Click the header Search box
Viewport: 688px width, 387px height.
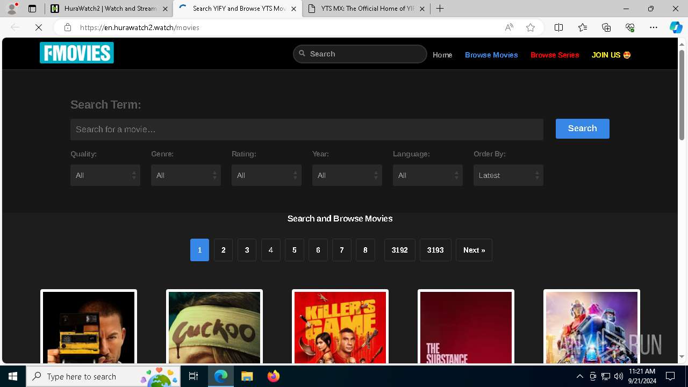pyautogui.click(x=360, y=54)
